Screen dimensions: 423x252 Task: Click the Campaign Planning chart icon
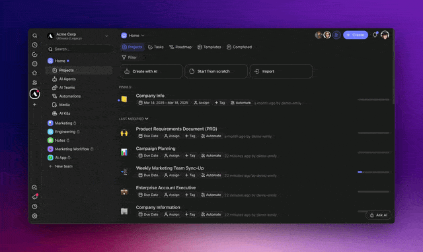pos(124,152)
